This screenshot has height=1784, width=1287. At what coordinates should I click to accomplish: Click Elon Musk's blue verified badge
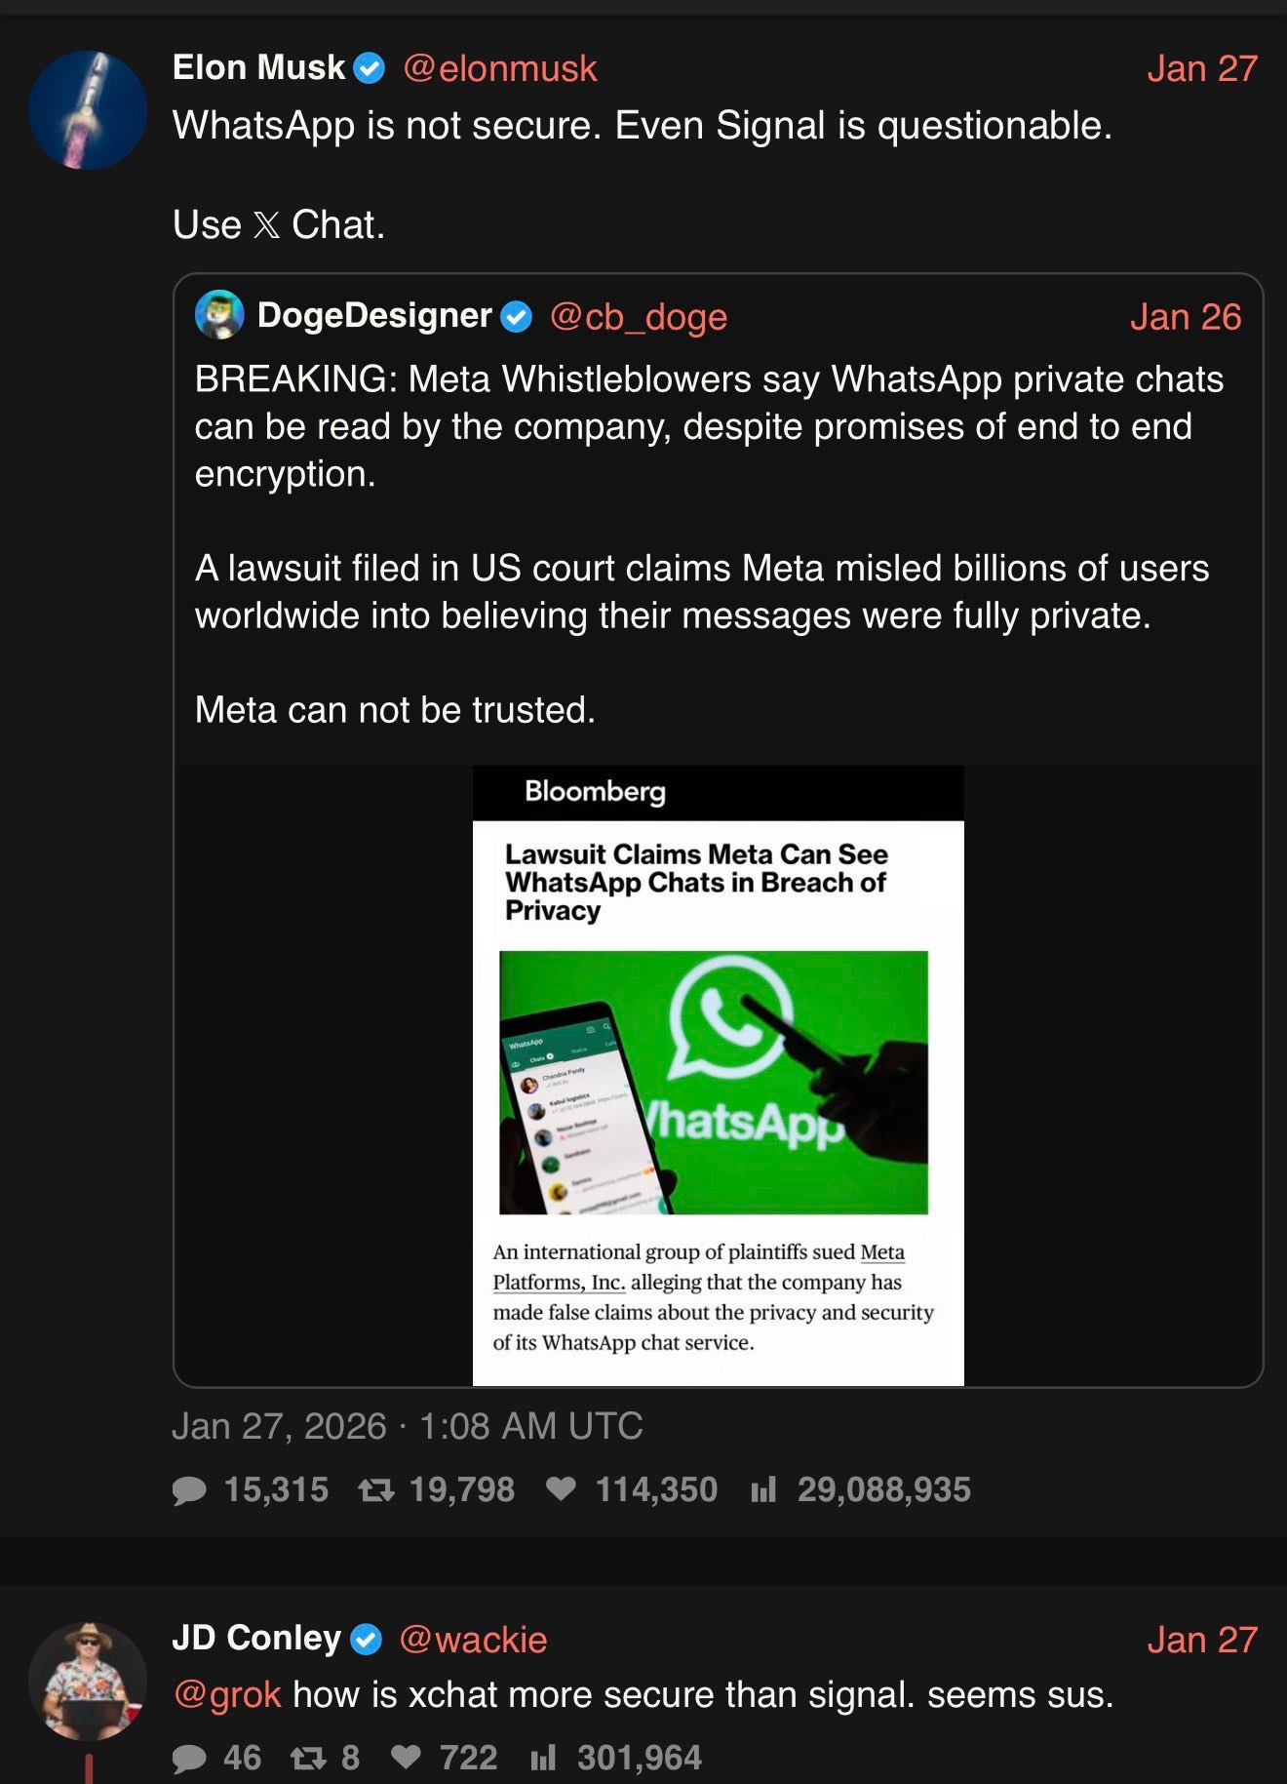coord(370,68)
